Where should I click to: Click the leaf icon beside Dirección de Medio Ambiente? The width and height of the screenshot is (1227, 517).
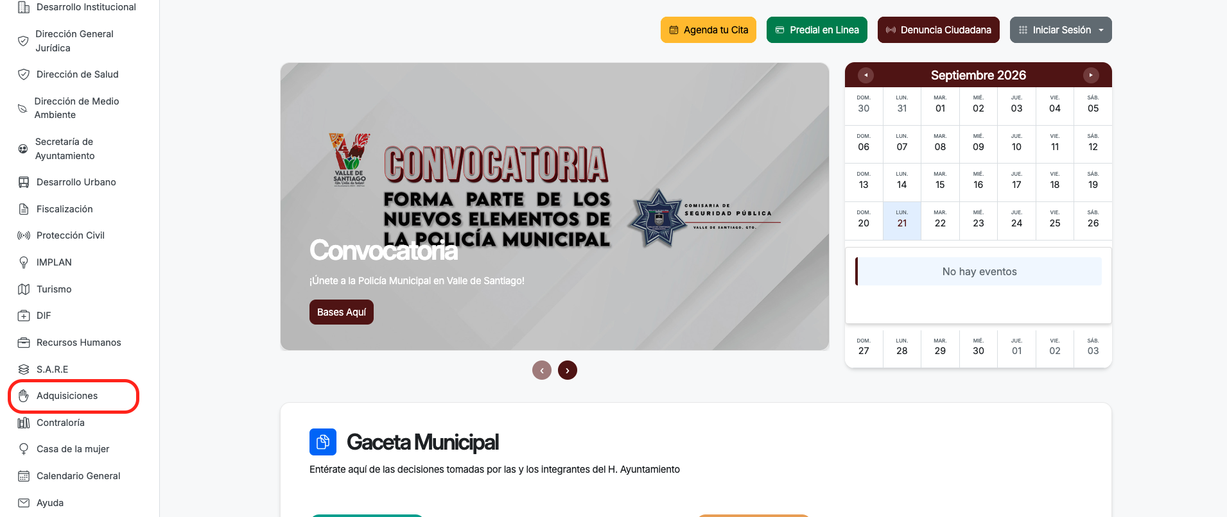[x=22, y=108]
